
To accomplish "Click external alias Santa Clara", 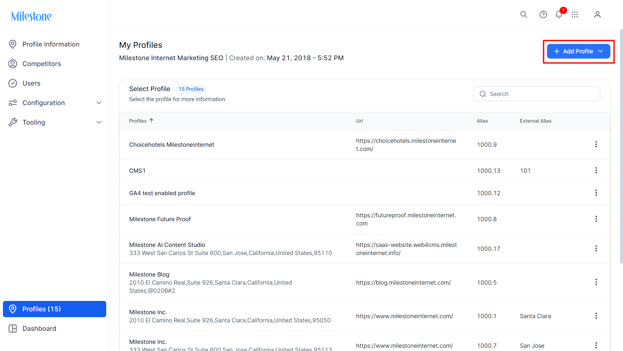I will coord(535,316).
